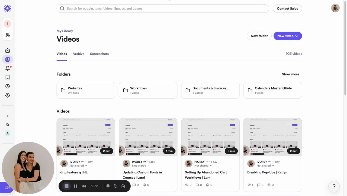The width and height of the screenshot is (347, 196).
Task: Stop the Loom recording
Action: coord(66,186)
